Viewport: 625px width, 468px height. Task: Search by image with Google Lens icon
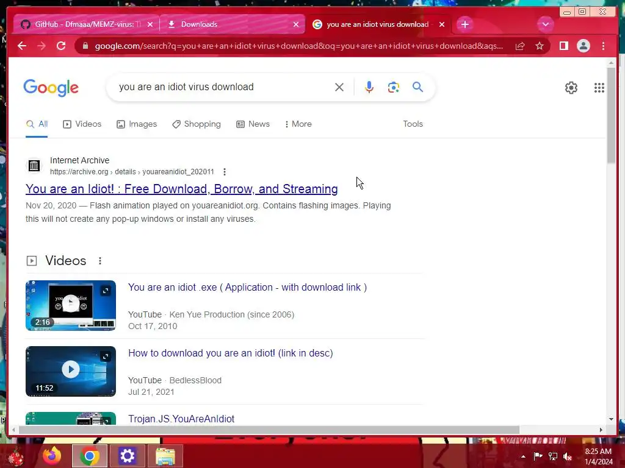[394, 87]
